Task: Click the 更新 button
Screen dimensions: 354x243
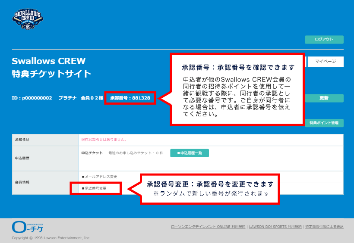Action: [x=324, y=98]
